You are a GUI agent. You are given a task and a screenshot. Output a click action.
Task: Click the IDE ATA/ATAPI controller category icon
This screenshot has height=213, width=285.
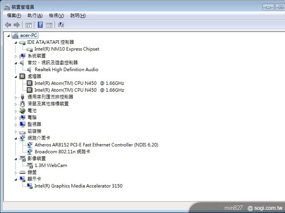click(23, 43)
